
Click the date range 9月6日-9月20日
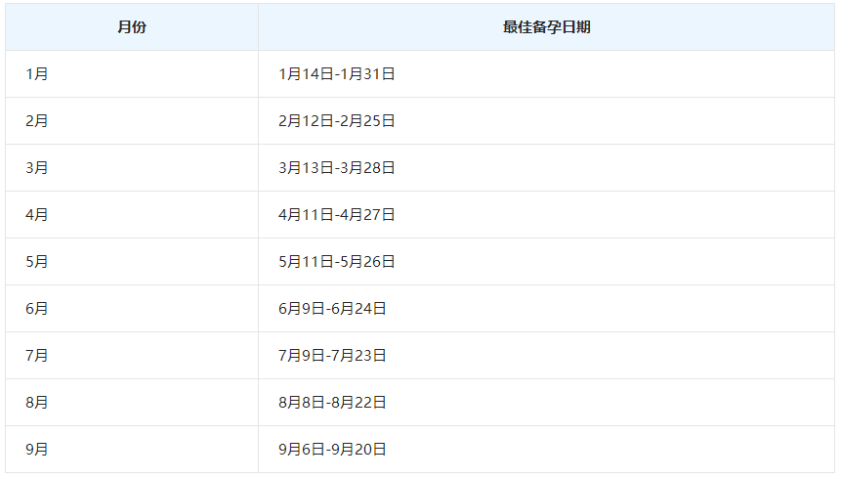point(332,450)
